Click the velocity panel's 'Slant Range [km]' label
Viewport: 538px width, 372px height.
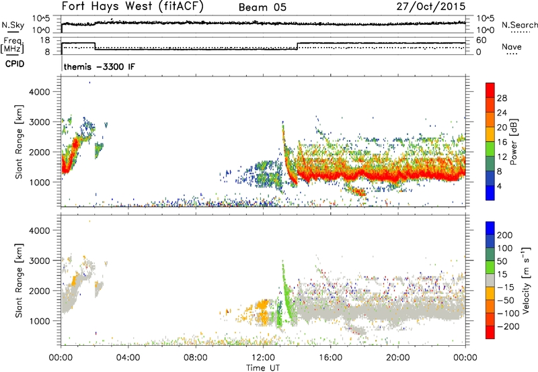coord(19,280)
